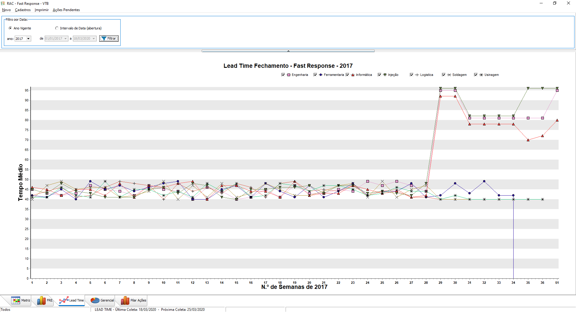Click the chart title Lead Time Fechamento

(x=288, y=66)
